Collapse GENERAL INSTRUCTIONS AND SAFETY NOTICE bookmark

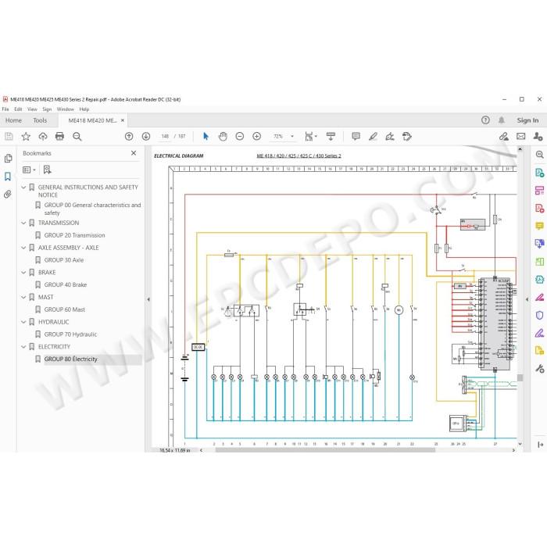tap(23, 188)
